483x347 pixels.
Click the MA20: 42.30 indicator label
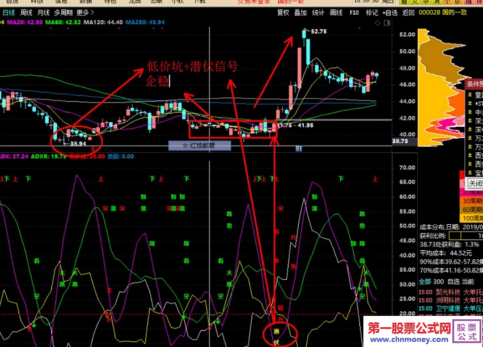coord(24,22)
